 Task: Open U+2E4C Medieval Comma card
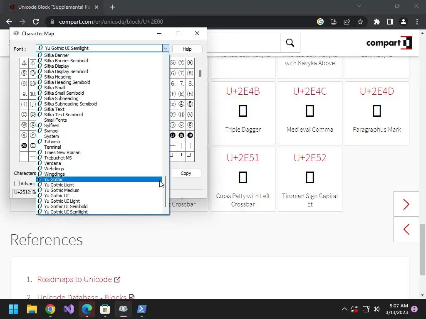[310, 113]
